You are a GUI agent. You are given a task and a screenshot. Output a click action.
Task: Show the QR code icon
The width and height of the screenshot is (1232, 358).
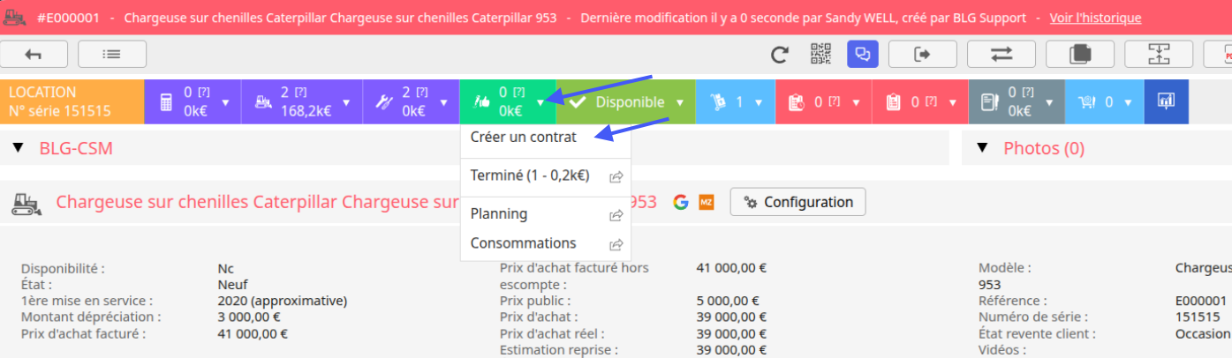(821, 55)
